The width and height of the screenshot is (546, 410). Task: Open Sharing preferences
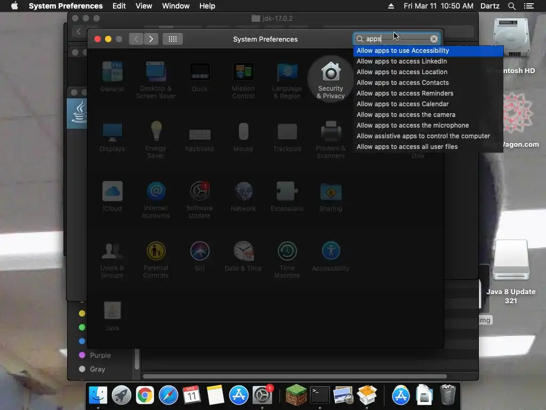coord(331,196)
